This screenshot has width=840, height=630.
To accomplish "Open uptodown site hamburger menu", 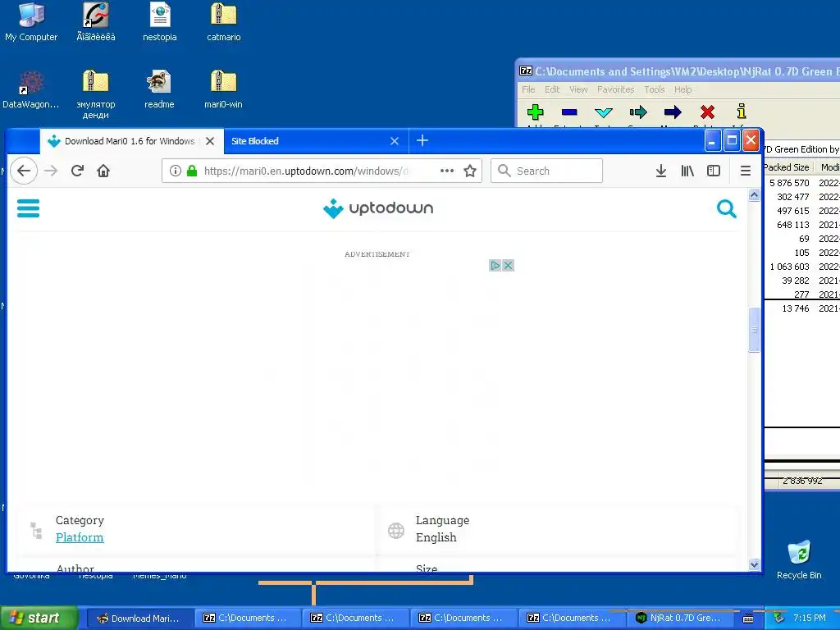I will [x=29, y=208].
